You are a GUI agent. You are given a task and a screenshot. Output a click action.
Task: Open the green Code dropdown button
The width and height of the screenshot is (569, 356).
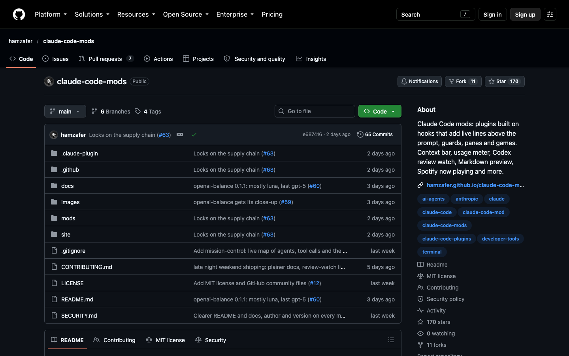point(380,111)
